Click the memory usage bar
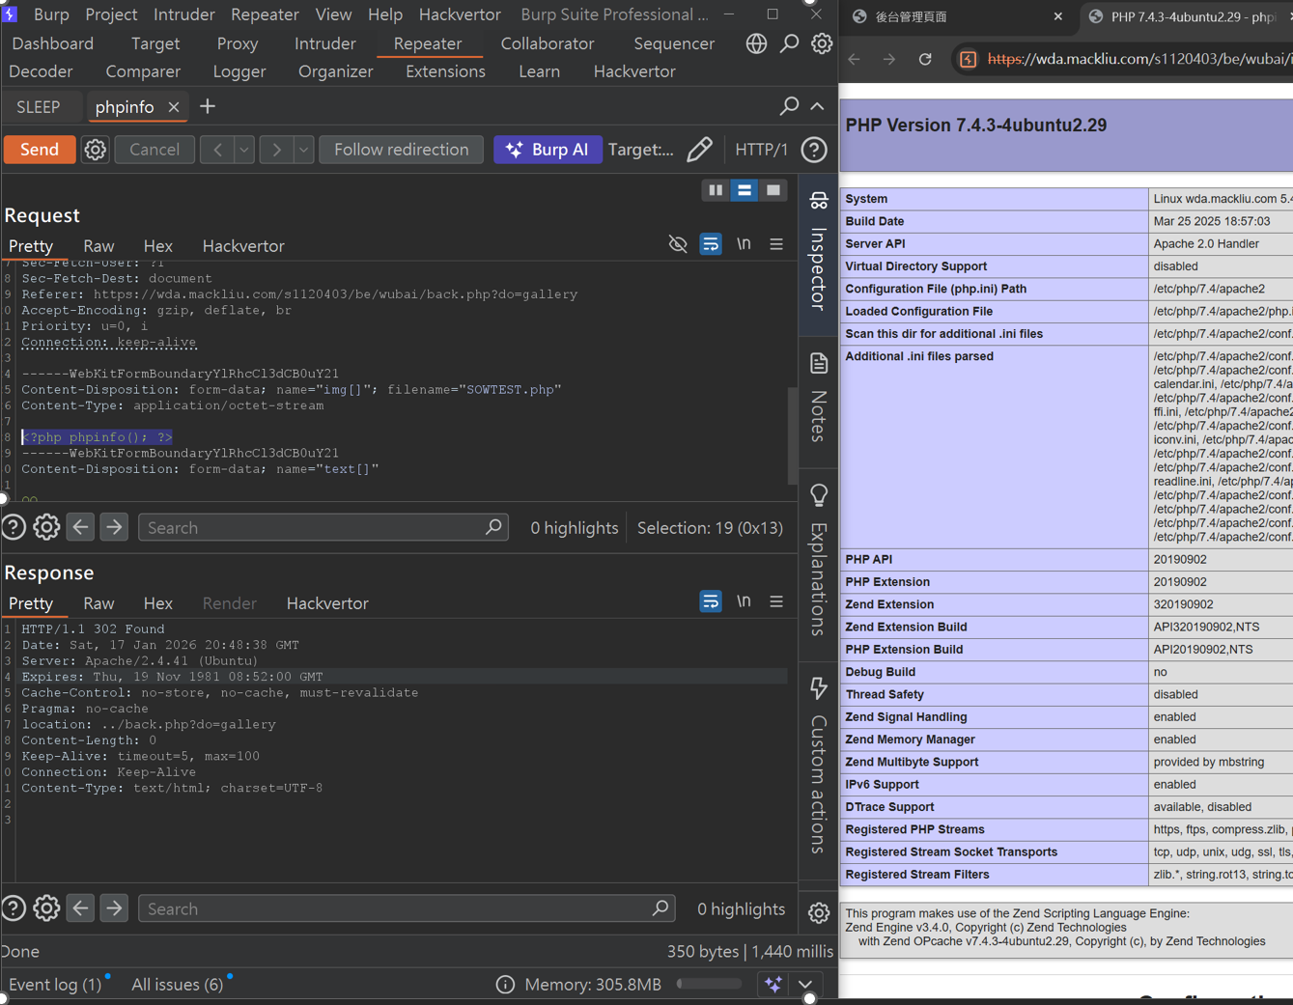The width and height of the screenshot is (1293, 1005). tap(709, 984)
